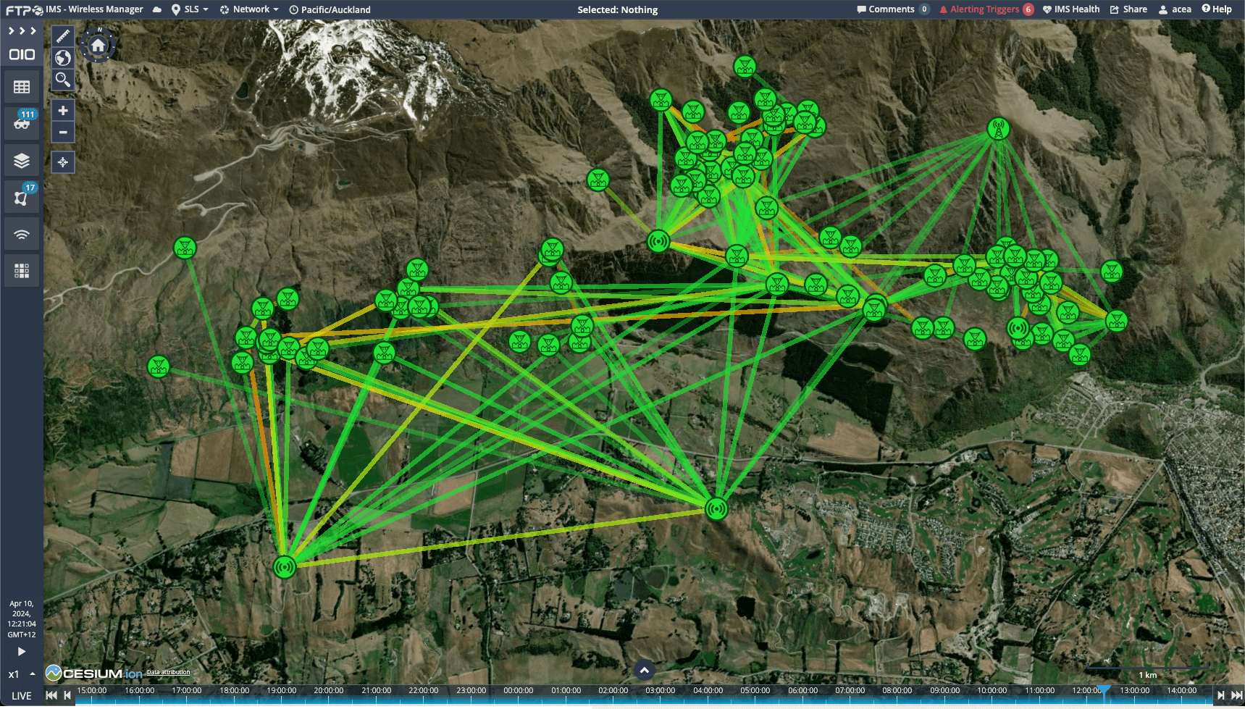Open the vehicles panel with 111 badge
Image resolution: width=1245 pixels, height=709 pixels.
[22, 123]
